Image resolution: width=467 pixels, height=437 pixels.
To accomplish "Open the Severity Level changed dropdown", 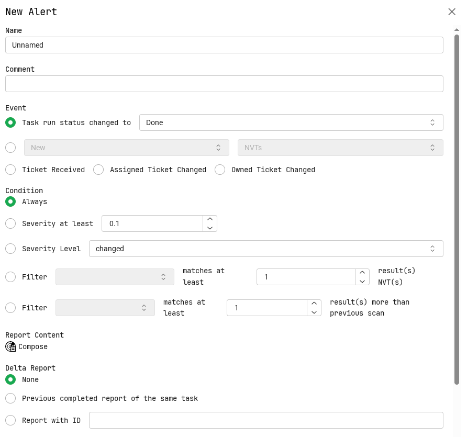I will tap(265, 249).
